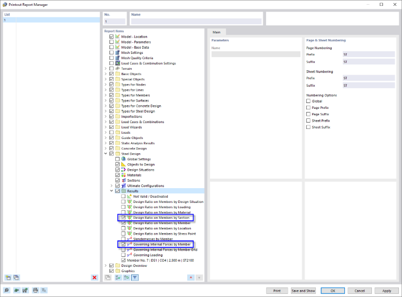402x297 pixels.
Task: Expand the Ultimate Configurations node
Action: [x=112, y=185]
